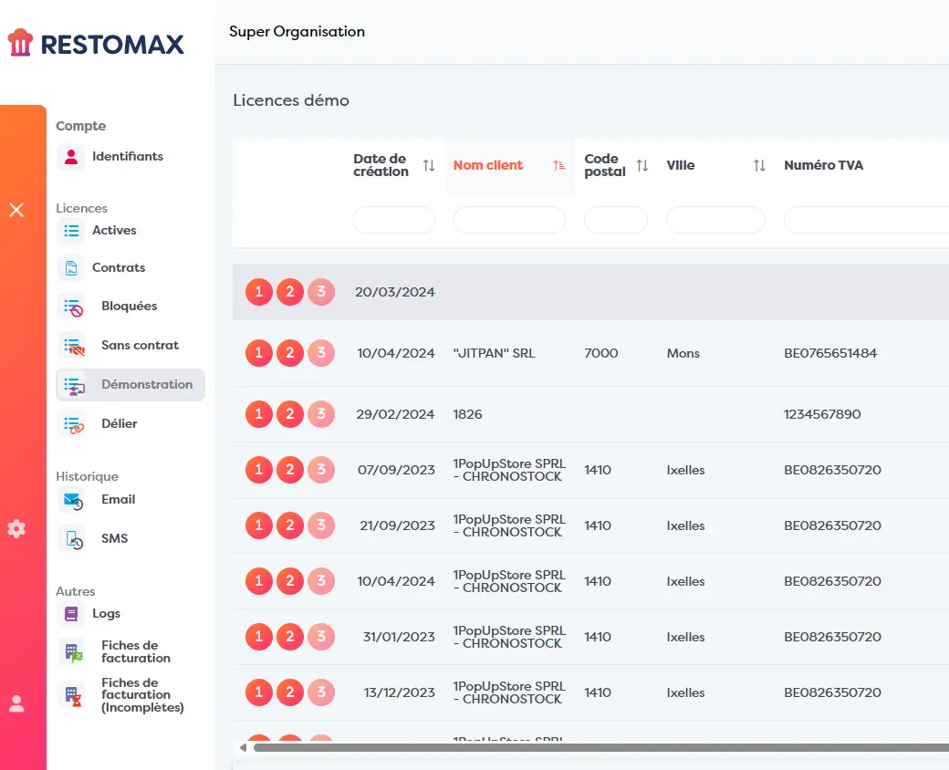
Task: Click the Email history icon
Action: 73,501
